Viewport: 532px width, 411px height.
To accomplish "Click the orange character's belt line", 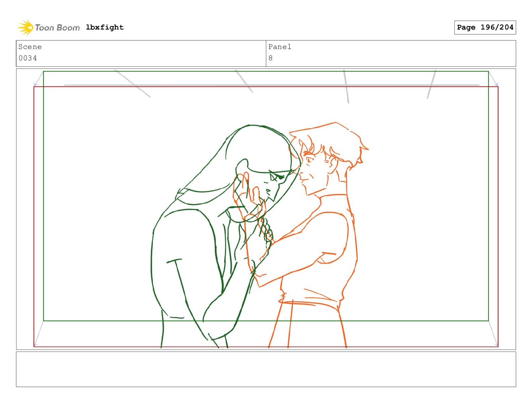I will click(x=309, y=303).
